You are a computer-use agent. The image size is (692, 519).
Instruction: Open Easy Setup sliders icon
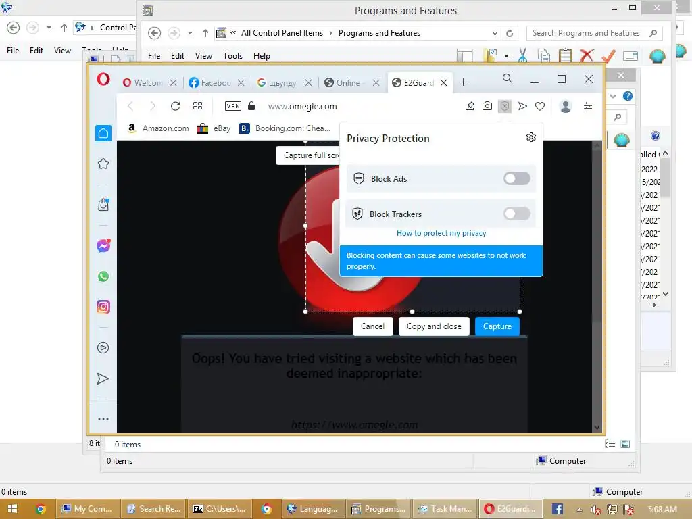point(588,106)
